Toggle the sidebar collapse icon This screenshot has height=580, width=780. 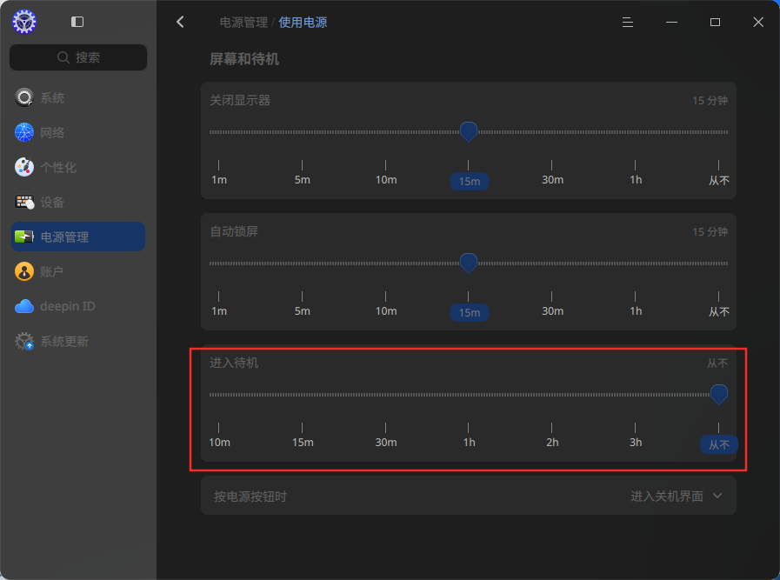77,22
